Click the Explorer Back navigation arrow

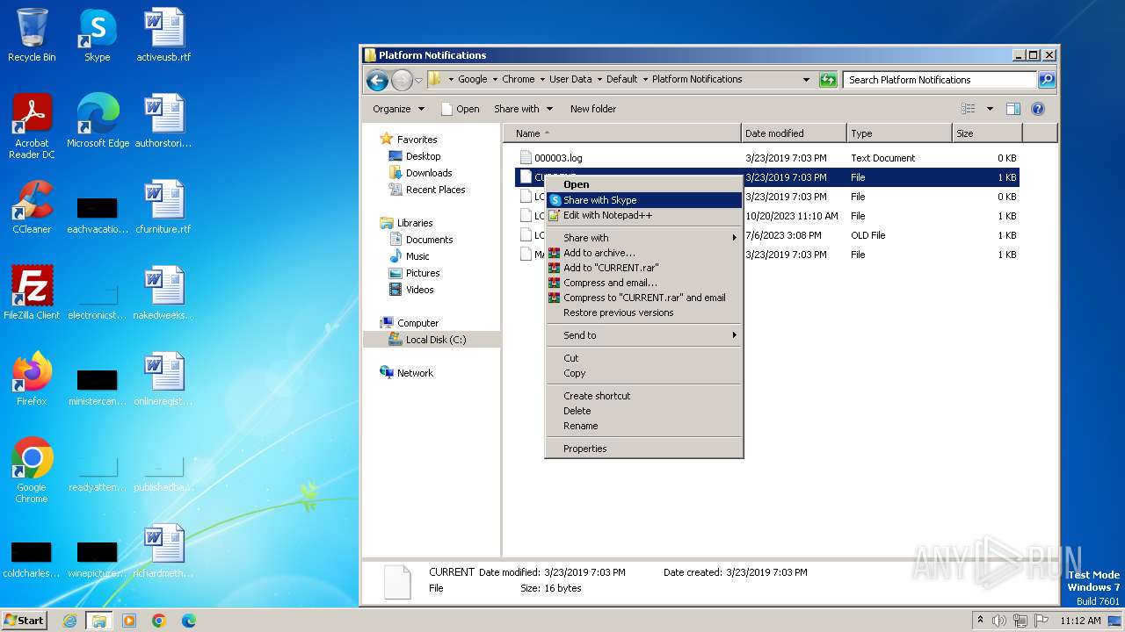click(377, 80)
